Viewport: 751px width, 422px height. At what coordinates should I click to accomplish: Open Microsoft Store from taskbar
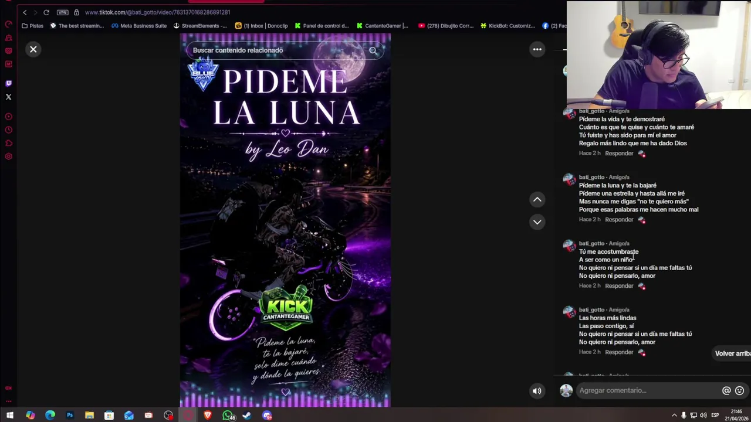(x=109, y=416)
